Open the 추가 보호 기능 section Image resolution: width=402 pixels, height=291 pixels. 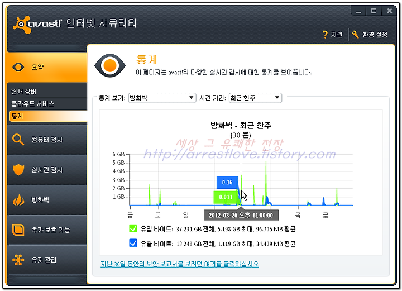pos(47,230)
